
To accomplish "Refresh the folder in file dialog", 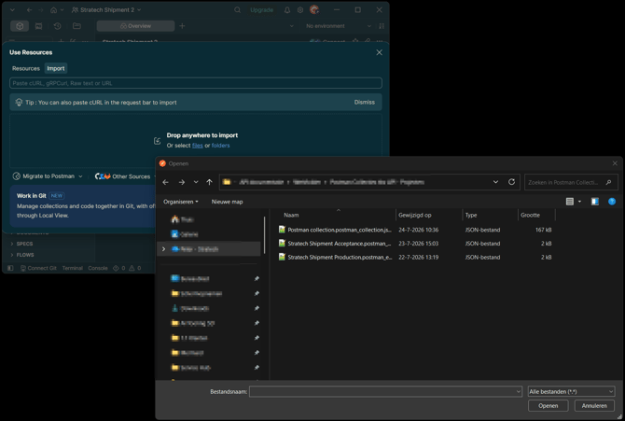I will pos(511,182).
